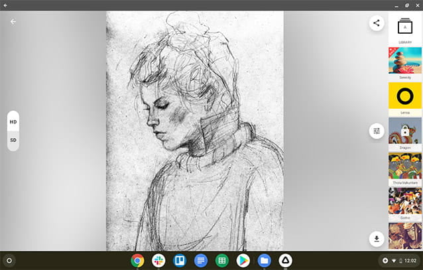423x270 pixels.
Task: Open Trello from the shelf
Action: pyautogui.click(x=180, y=261)
